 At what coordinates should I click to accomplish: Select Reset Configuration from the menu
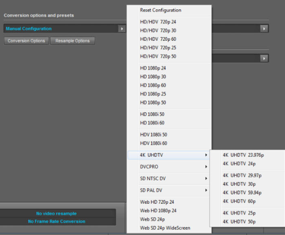point(161,10)
